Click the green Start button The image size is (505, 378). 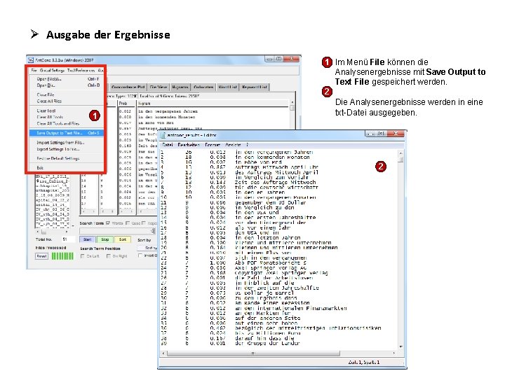(87, 239)
